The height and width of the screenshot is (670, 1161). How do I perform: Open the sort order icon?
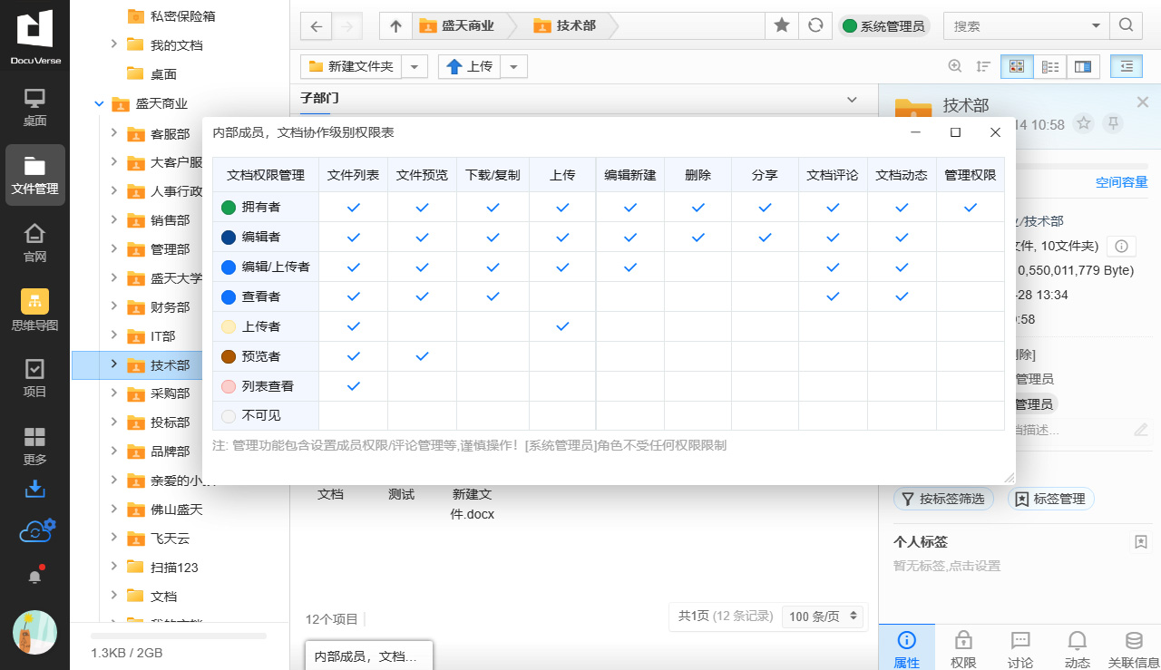pyautogui.click(x=982, y=66)
